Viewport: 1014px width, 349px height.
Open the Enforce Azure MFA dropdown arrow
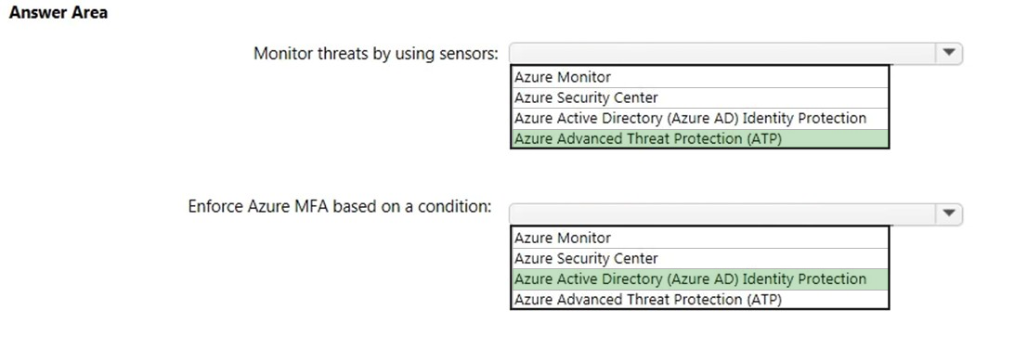(948, 213)
